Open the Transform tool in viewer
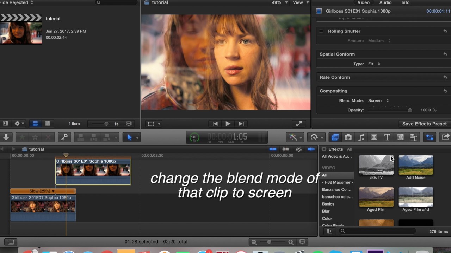The width and height of the screenshot is (451, 253). (151, 124)
